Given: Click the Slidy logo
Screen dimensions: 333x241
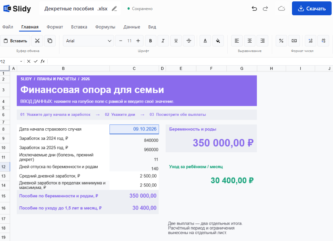Looking at the screenshot, I should [17, 9].
